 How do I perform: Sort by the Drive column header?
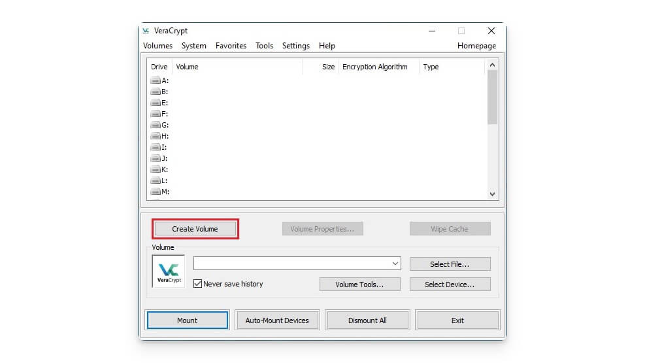pyautogui.click(x=159, y=67)
